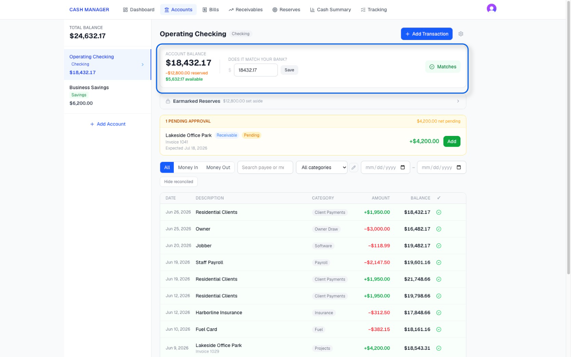
Task: Open account settings gear icon
Action: 460,34
